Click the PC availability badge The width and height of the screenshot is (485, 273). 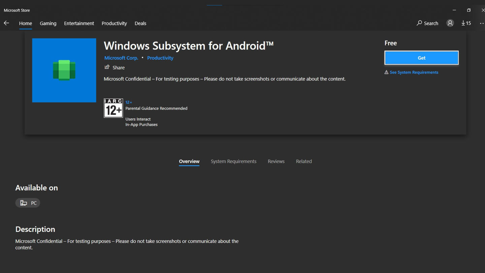[28, 203]
